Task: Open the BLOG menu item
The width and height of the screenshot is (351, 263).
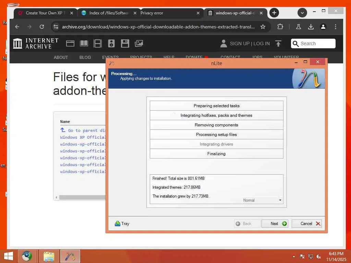Action: point(85,57)
